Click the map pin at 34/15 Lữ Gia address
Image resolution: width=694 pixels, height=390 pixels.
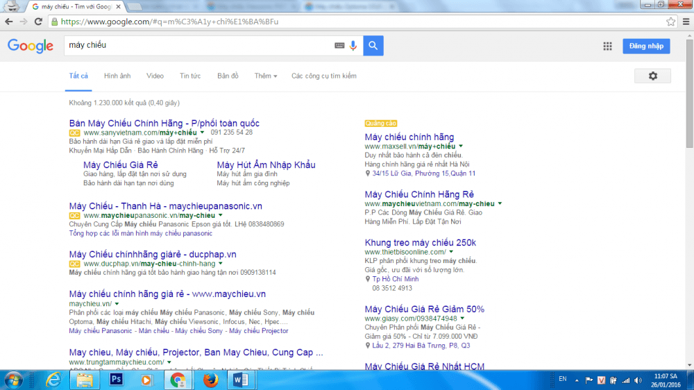click(x=367, y=173)
